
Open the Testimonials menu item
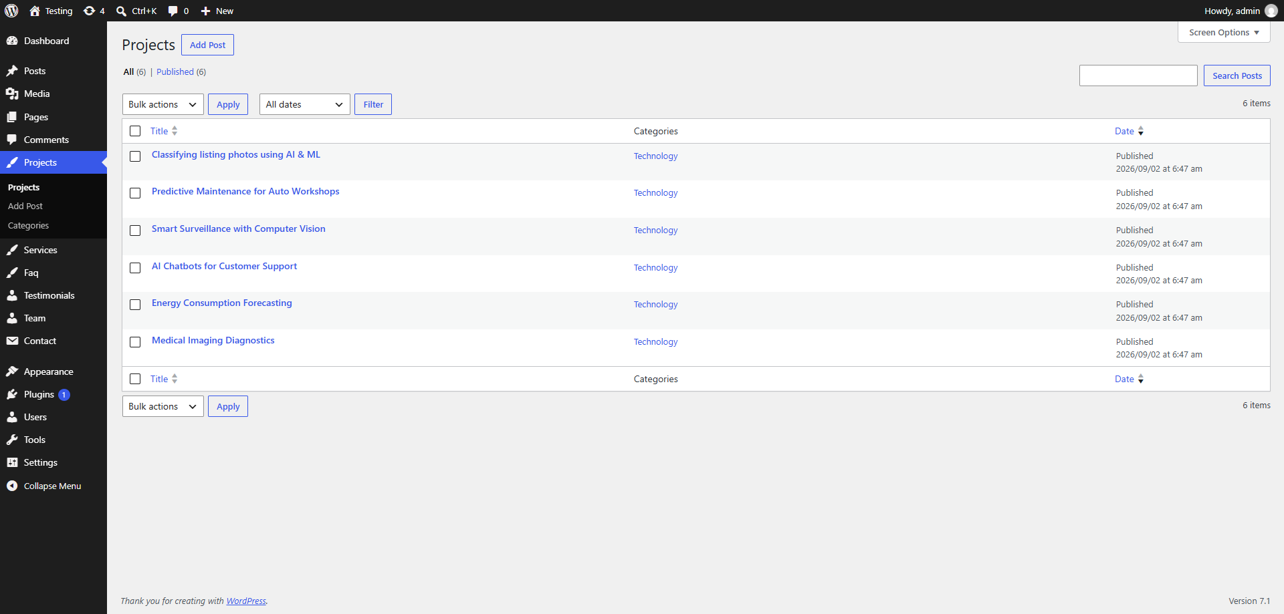click(x=53, y=295)
